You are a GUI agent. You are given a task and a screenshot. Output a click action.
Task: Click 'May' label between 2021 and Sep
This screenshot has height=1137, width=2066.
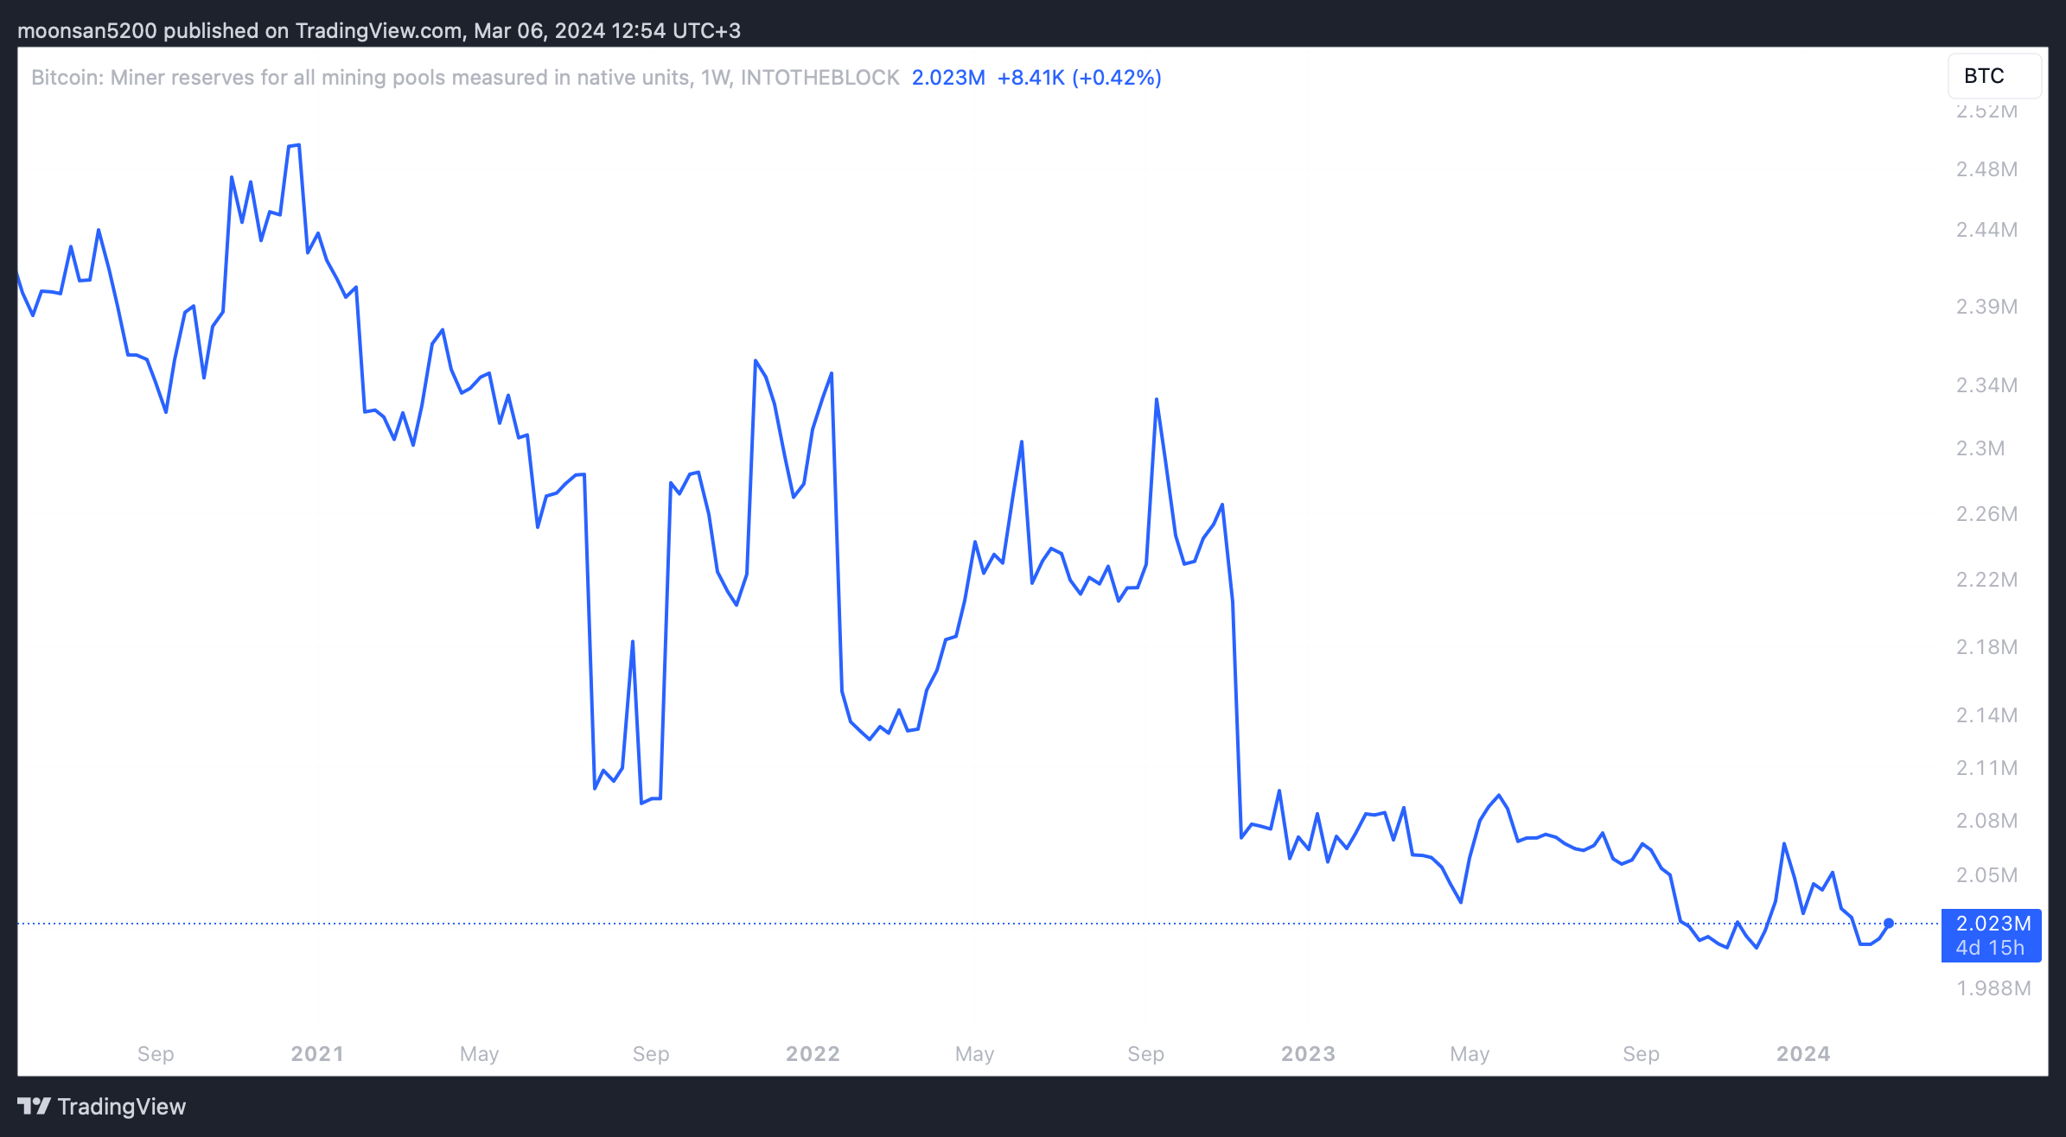pyautogui.click(x=479, y=1054)
